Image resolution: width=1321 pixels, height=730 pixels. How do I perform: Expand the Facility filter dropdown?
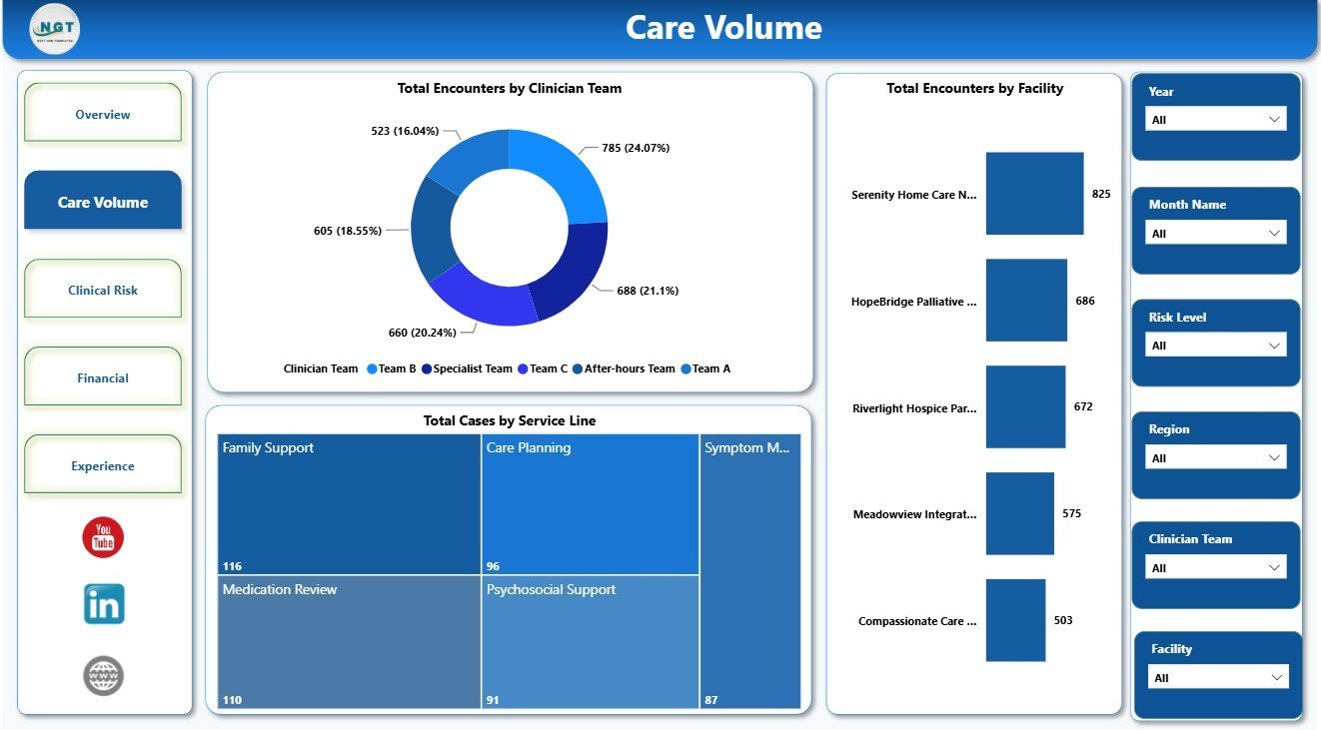click(x=1218, y=677)
